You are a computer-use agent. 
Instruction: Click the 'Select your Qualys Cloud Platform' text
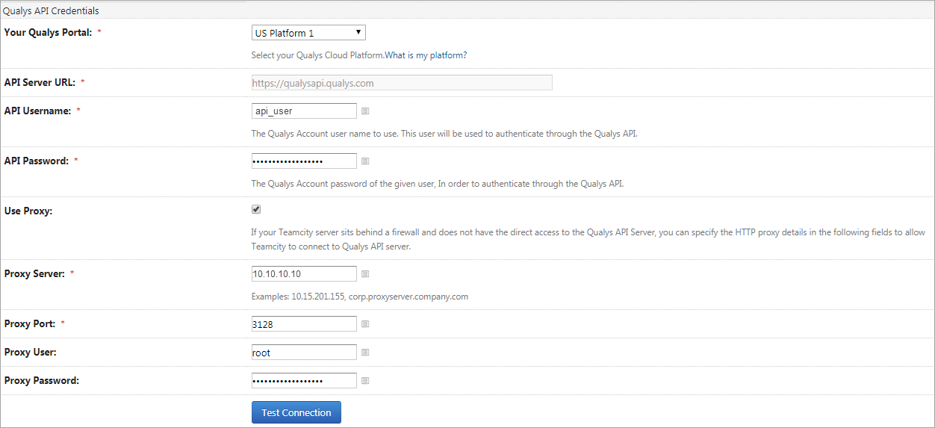coord(318,55)
